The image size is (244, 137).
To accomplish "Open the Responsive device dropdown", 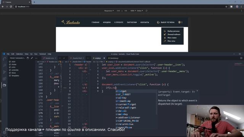I will pyautogui.click(x=109, y=11).
